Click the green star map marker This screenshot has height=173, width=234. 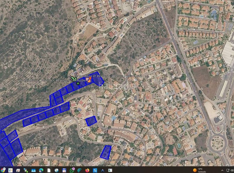pos(78,83)
